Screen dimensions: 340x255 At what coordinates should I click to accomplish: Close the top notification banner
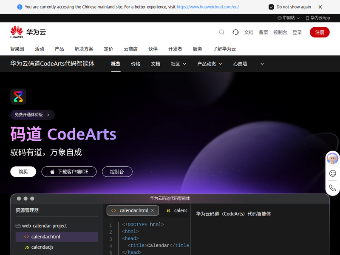[320, 7]
